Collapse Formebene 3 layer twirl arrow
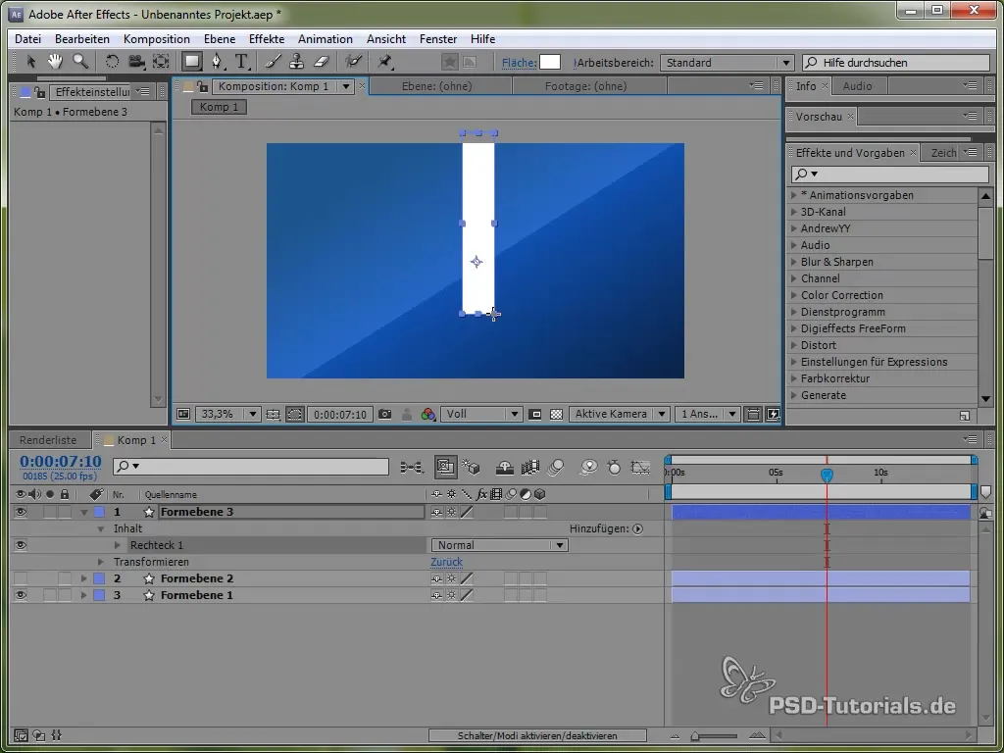The width and height of the screenshot is (1004, 753). pos(84,512)
